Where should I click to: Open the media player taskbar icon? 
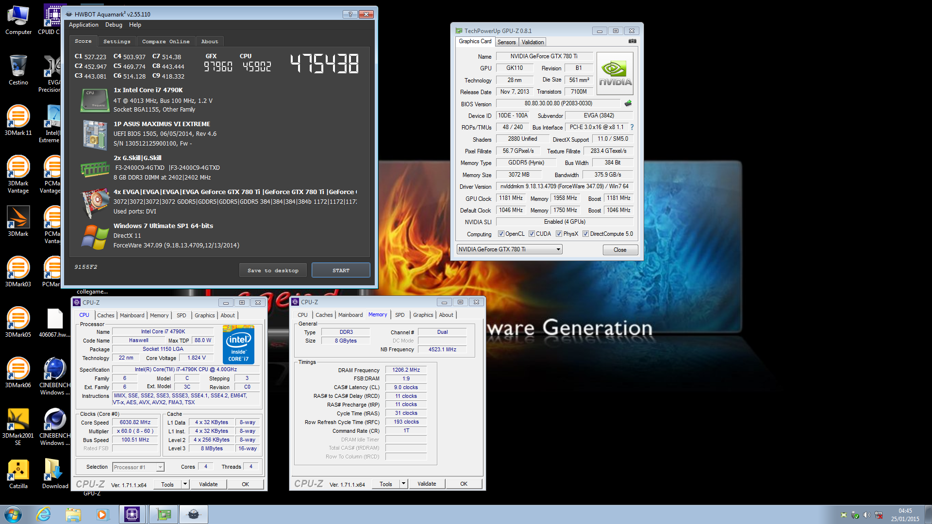click(x=102, y=514)
